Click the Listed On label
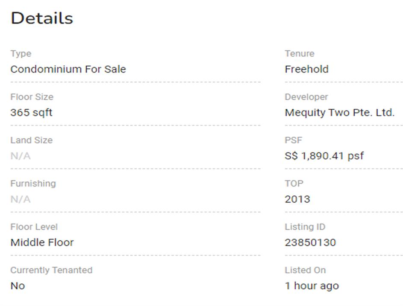Screen dimensions: 403x306 tap(305, 270)
